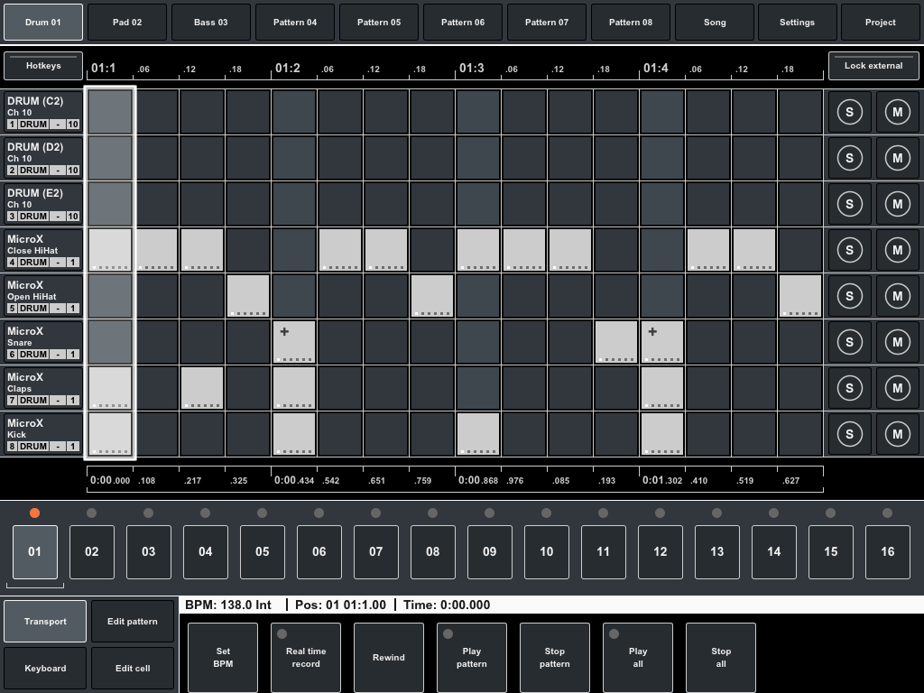Enable Real time record

pos(305,657)
